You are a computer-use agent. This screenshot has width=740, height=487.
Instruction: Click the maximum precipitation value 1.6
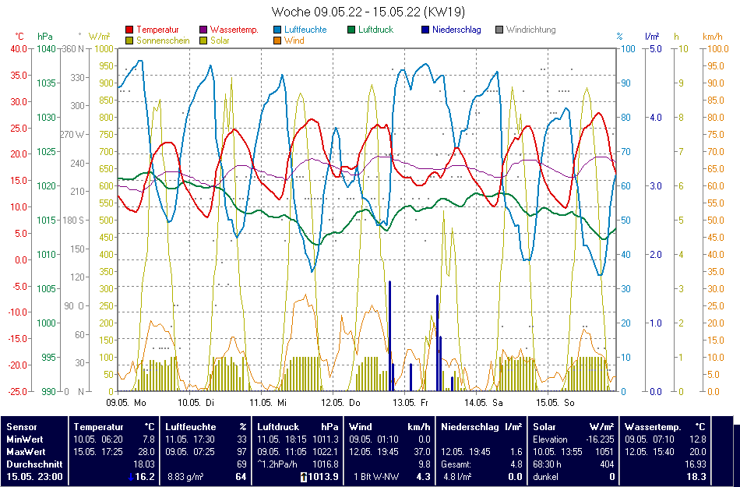tap(516, 452)
